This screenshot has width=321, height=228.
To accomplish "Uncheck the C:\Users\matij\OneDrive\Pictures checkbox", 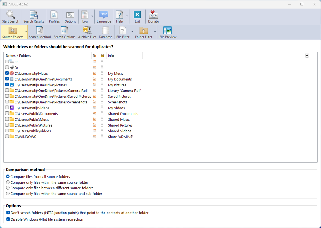I will click(7, 84).
